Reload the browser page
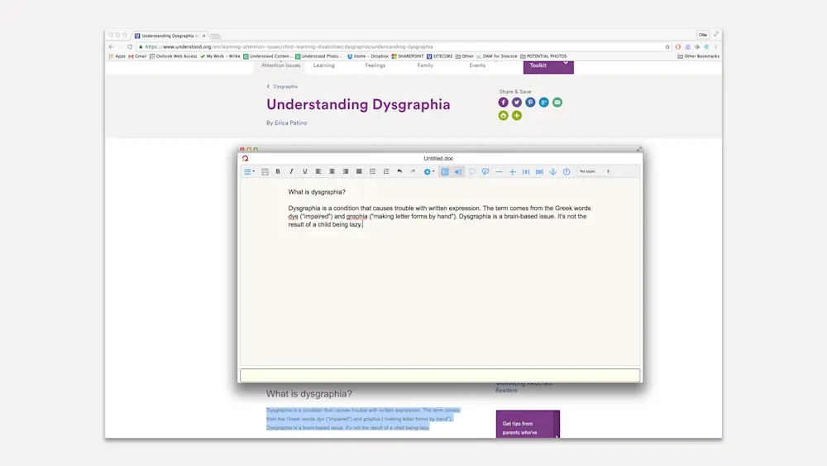The width and height of the screenshot is (827, 466). click(130, 46)
